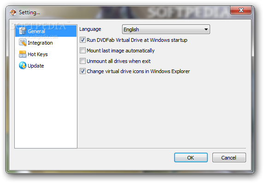
Task: Click the Language label text
Action: (90, 29)
